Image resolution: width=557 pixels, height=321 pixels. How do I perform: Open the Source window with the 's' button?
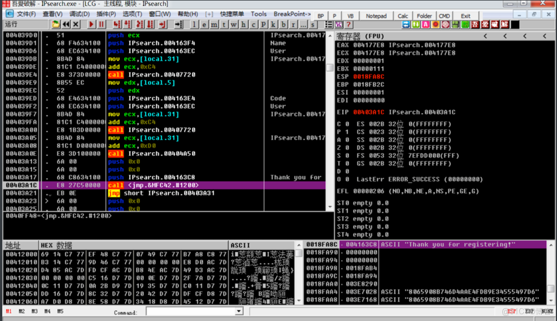[313, 24]
